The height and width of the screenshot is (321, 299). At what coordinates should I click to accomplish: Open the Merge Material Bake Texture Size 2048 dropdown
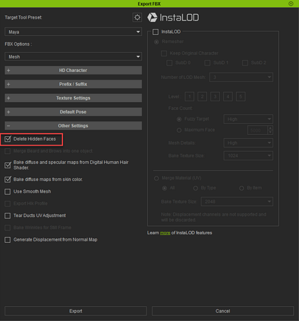(x=237, y=202)
